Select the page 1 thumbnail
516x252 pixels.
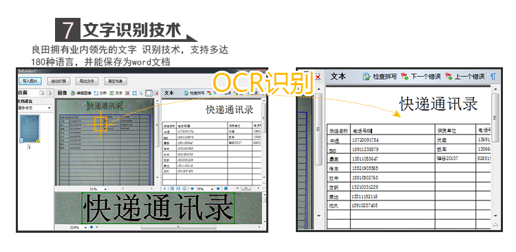pyautogui.click(x=30, y=128)
